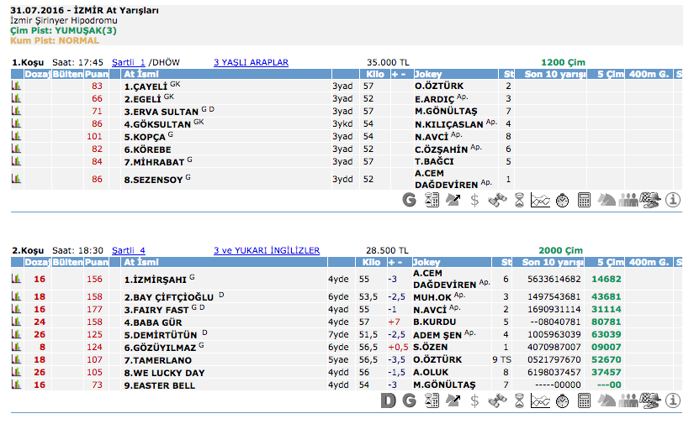Click the line graph icon in race 1 toolbar
This screenshot has height=424, width=694.
point(540,200)
